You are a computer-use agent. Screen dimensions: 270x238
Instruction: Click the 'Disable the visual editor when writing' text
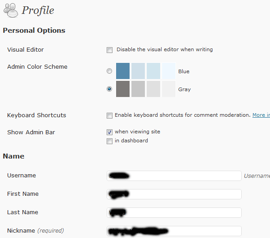click(165, 49)
